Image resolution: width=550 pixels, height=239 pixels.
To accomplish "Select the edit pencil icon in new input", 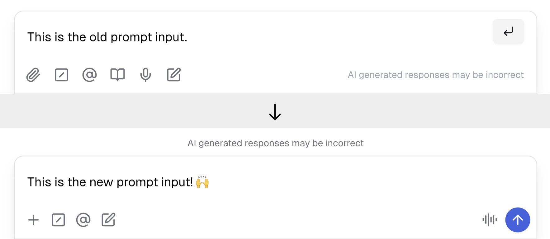I will [x=108, y=220].
